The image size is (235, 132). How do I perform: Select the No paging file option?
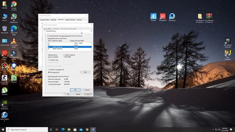click(x=49, y=72)
